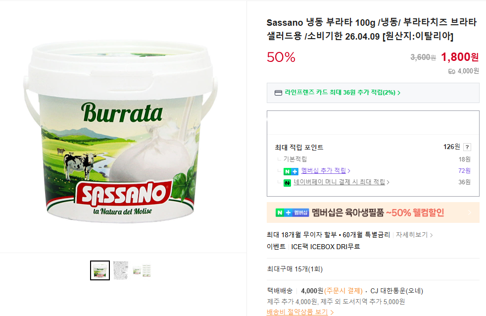Open the 멤버십 추가 적립 link

324,170
